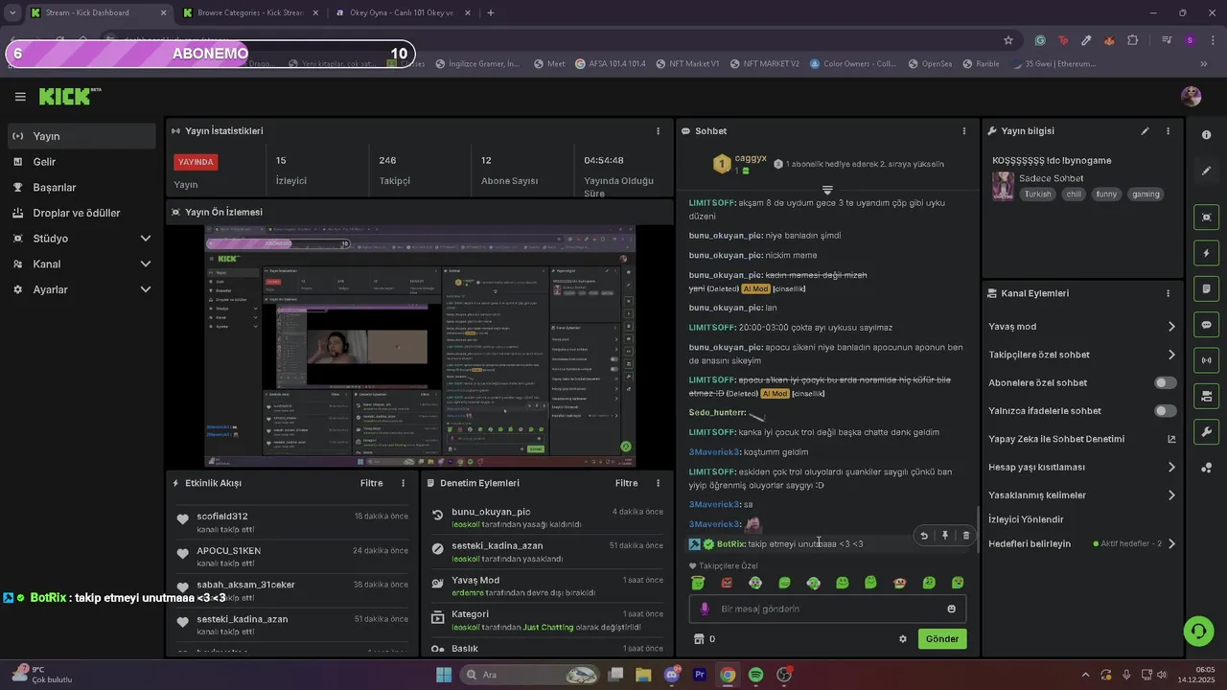The height and width of the screenshot is (690, 1227).
Task: Select Droplar ve ödüller in sidebar
Action: 82,213
